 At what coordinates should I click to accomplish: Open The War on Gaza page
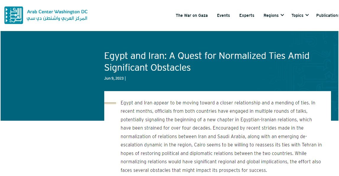tap(192, 15)
